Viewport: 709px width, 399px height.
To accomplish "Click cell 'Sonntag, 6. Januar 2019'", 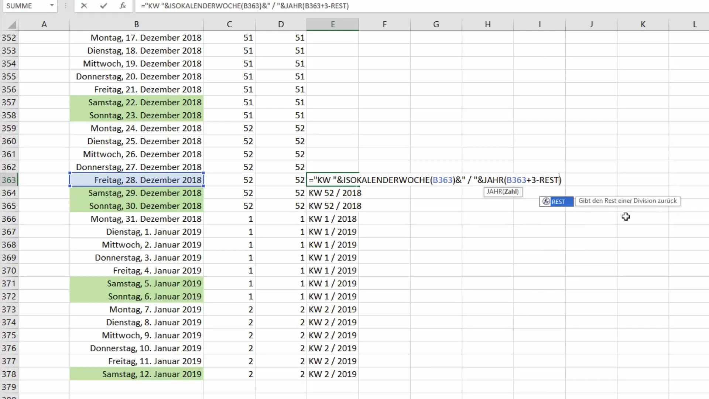I will click(137, 296).
